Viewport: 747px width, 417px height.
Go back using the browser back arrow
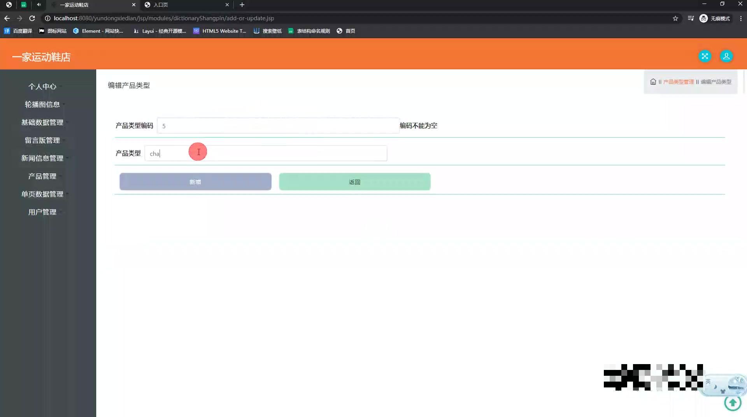[x=7, y=18]
